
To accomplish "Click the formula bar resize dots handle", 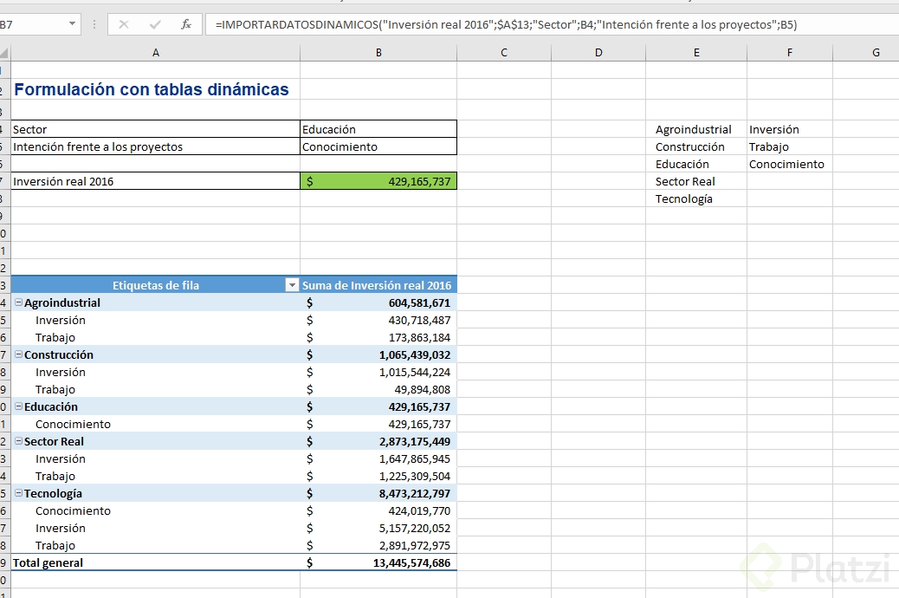I will click(x=94, y=24).
